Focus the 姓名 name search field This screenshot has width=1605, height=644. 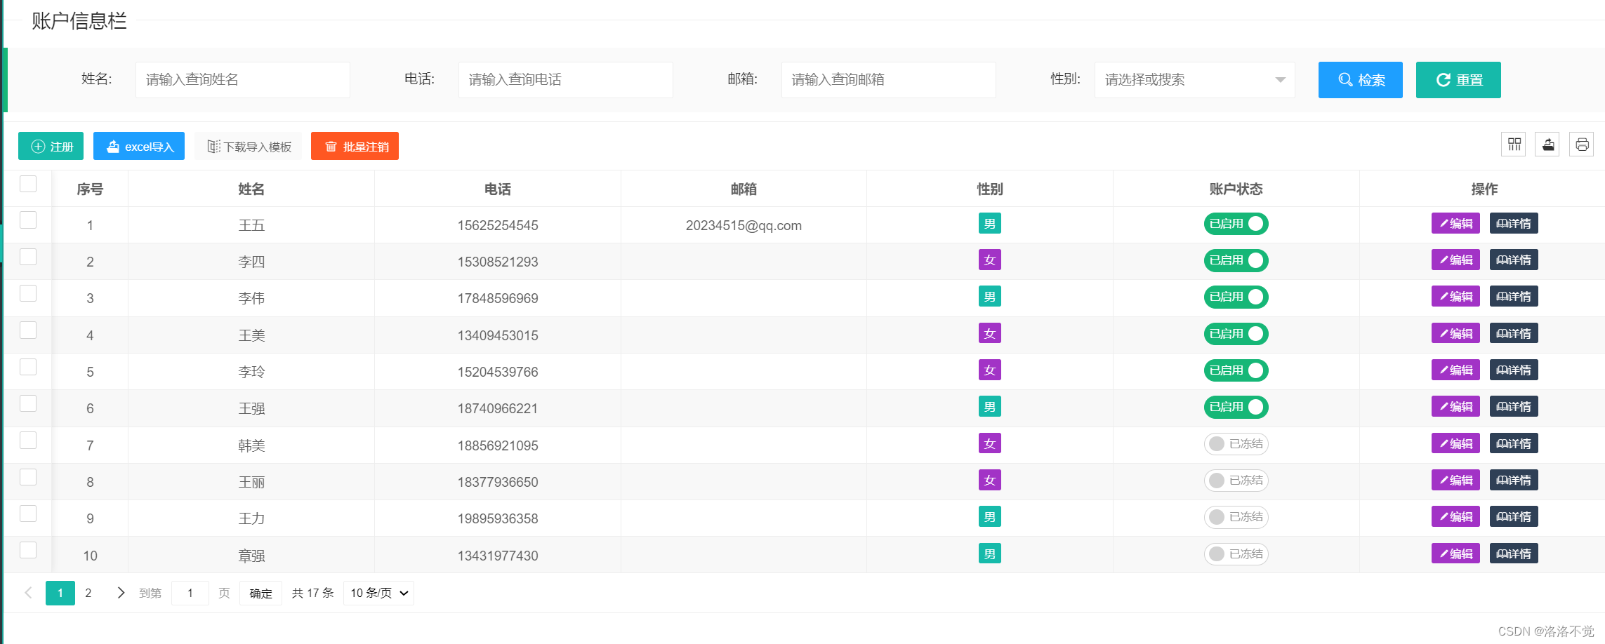(x=243, y=80)
